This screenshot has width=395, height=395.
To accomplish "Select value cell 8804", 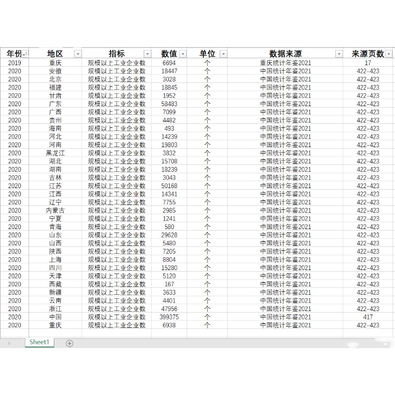I will tap(169, 260).
